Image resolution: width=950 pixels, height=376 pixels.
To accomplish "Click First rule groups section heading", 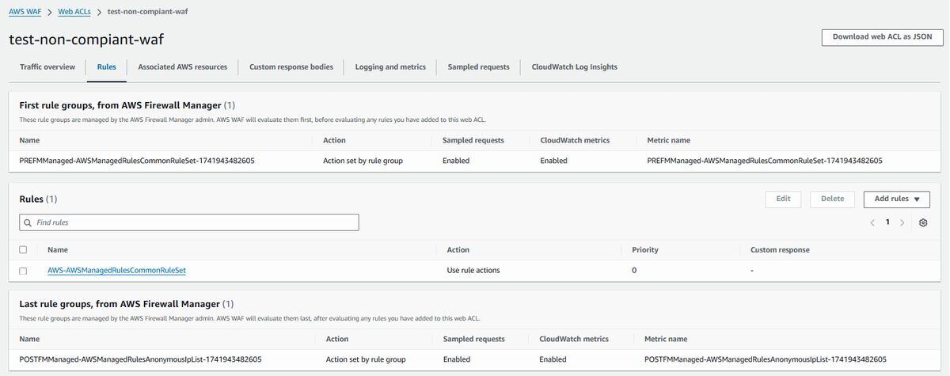I will click(127, 104).
